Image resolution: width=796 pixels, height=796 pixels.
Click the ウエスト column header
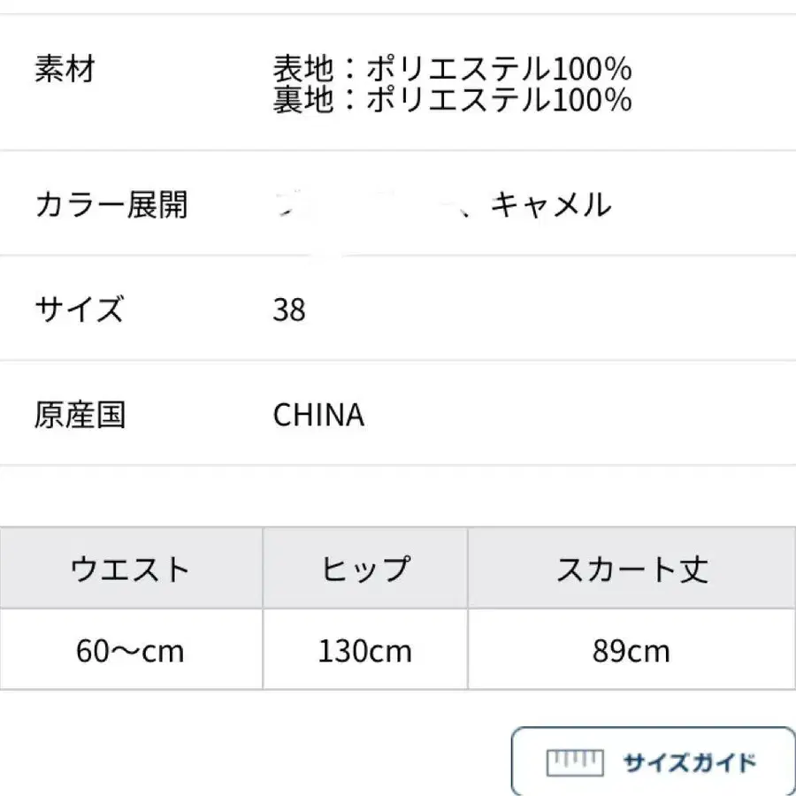point(130,569)
